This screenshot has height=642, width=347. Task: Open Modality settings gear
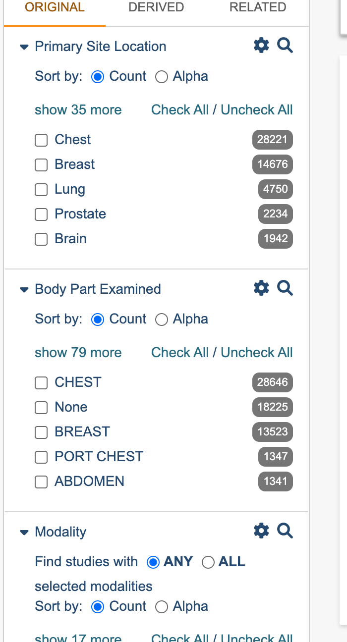click(261, 531)
